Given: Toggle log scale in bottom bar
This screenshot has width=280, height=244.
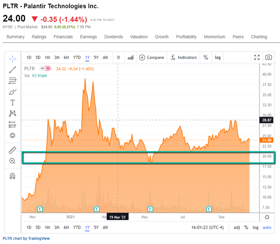Looking at the screenshot, I should tap(255, 227).
